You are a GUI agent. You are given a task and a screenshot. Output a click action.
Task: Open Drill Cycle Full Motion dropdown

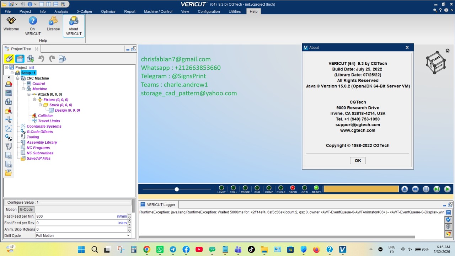click(x=83, y=235)
